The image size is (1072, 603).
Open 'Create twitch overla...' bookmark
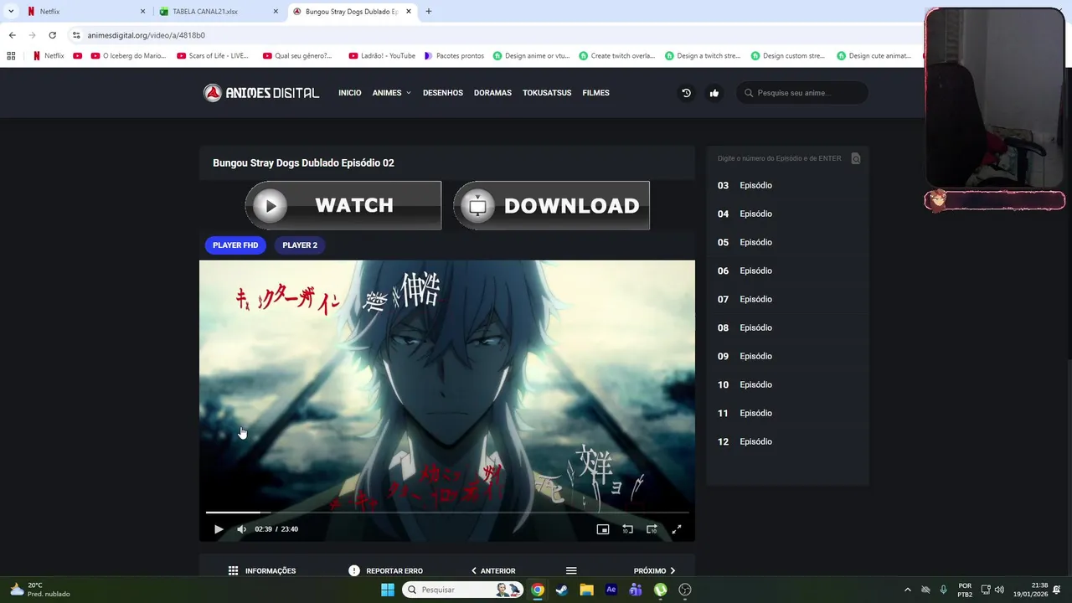617,56
